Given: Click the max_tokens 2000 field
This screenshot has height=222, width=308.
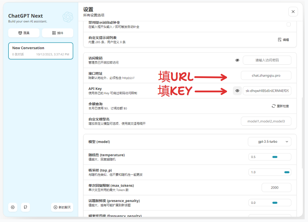Looking at the screenshot, I should click(x=276, y=187).
